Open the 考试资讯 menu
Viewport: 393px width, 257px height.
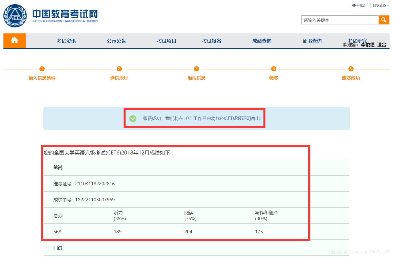tap(66, 41)
